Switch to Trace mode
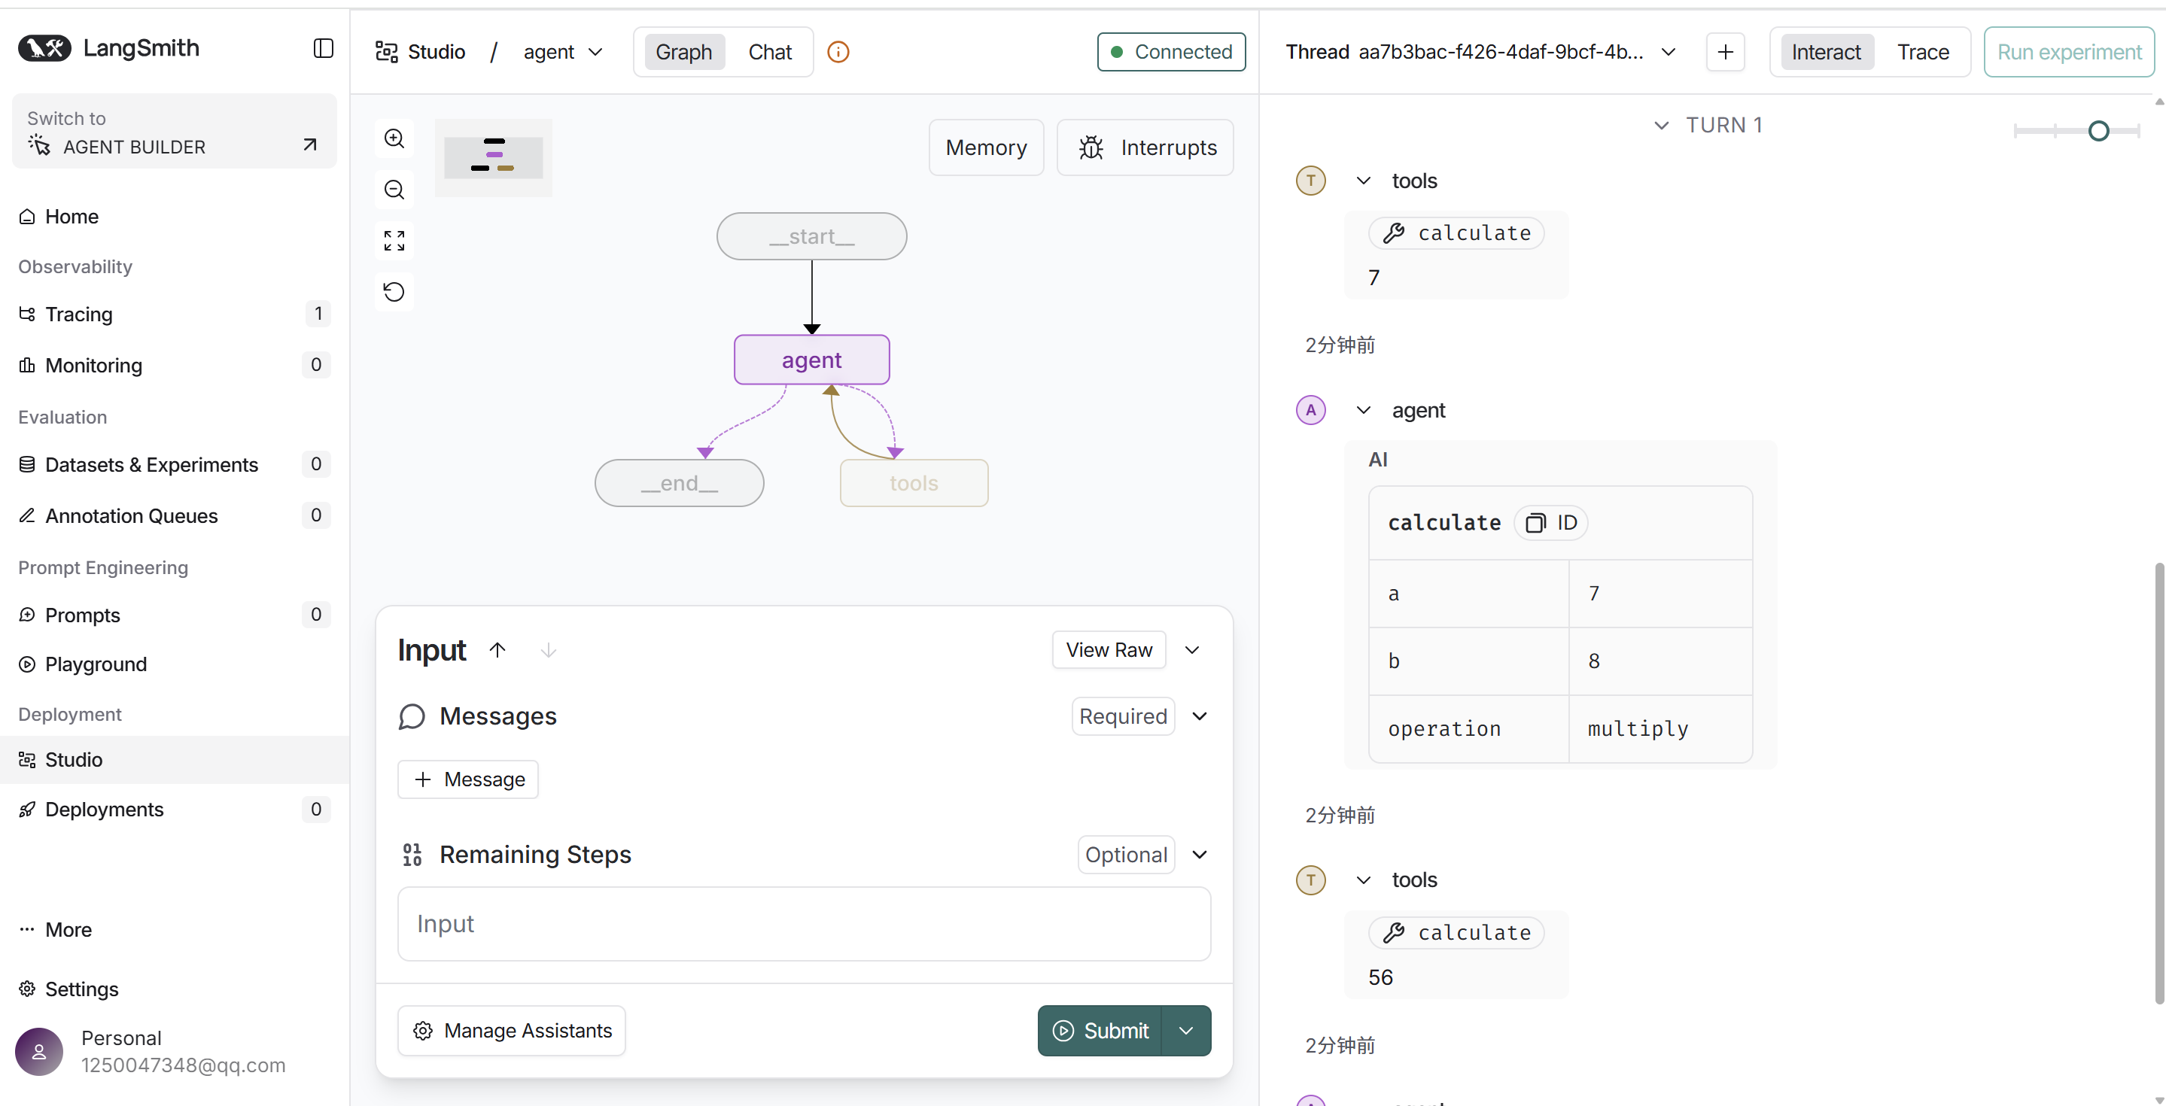 coord(1922,52)
